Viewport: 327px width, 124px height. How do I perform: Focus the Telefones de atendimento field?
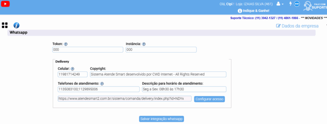[x=99, y=89]
